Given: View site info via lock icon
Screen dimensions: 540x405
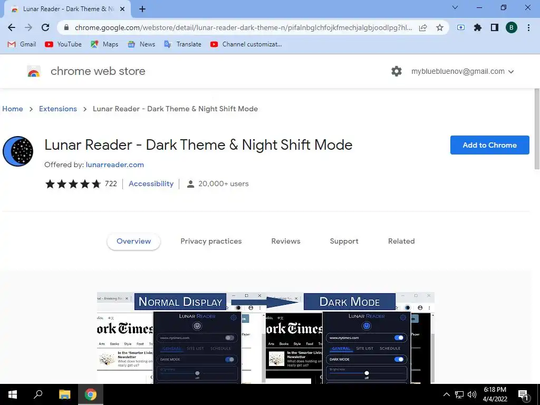Looking at the screenshot, I should [x=66, y=27].
